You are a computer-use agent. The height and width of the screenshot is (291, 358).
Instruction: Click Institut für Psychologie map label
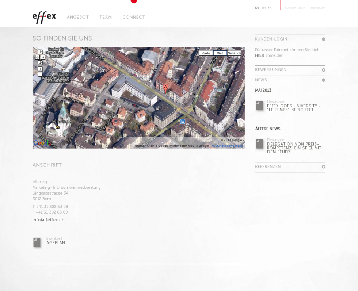click(55, 53)
